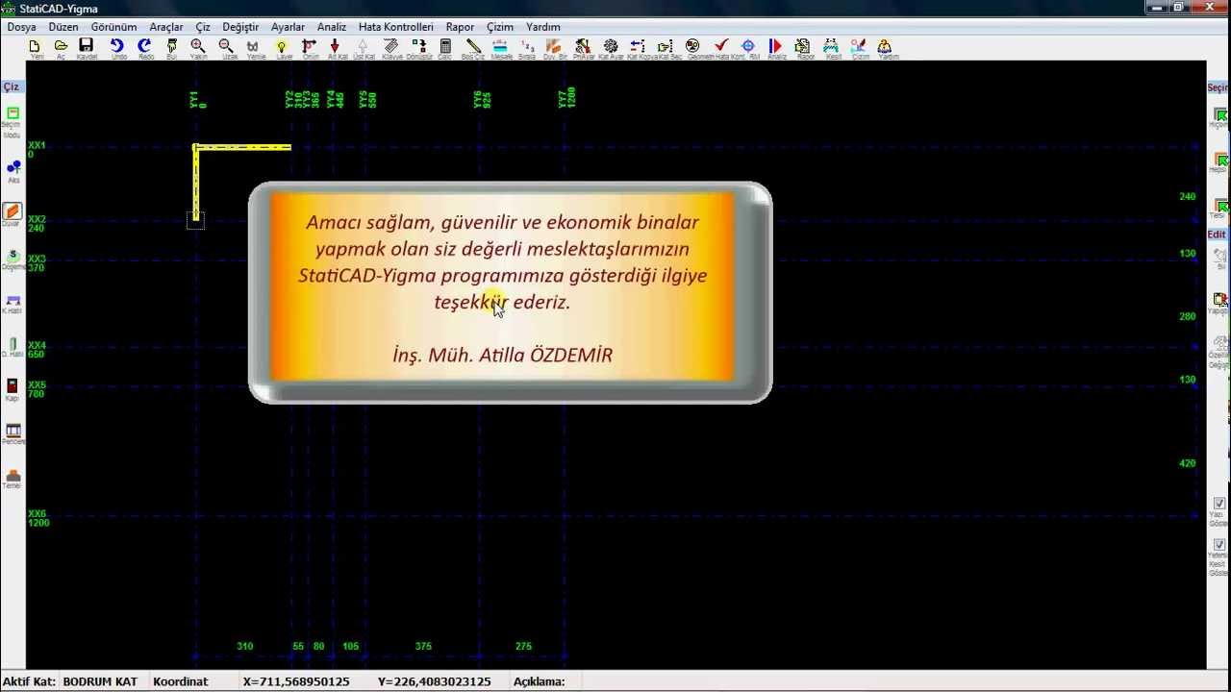This screenshot has height=692, width=1231.
Task: Open the Çiz menu
Action: [x=203, y=27]
